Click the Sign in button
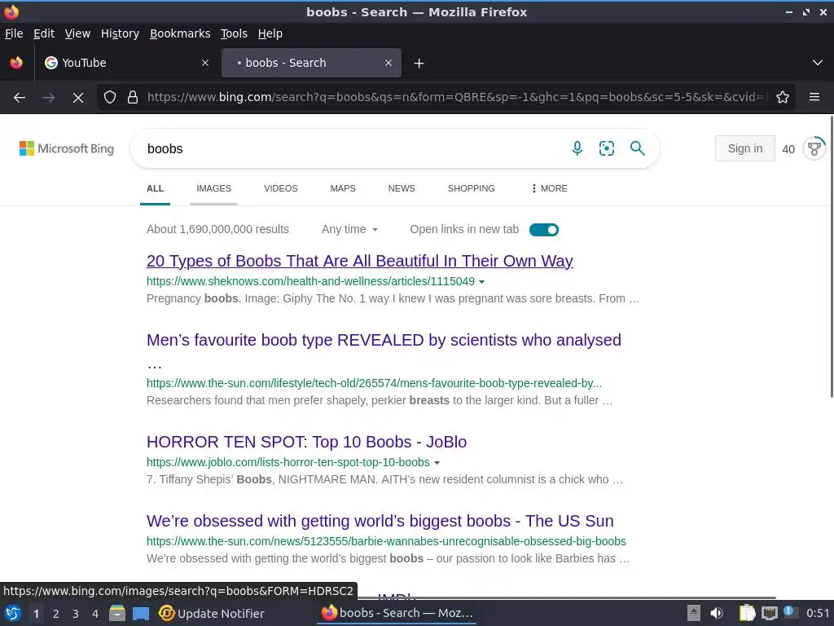The height and width of the screenshot is (626, 834). pyautogui.click(x=744, y=148)
